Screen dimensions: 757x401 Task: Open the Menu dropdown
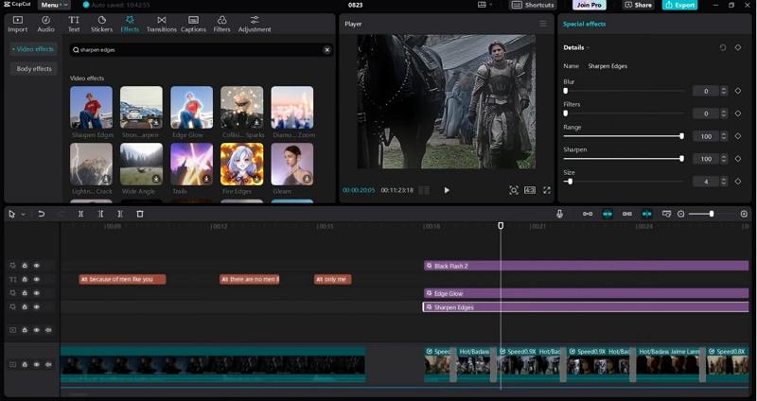point(54,5)
